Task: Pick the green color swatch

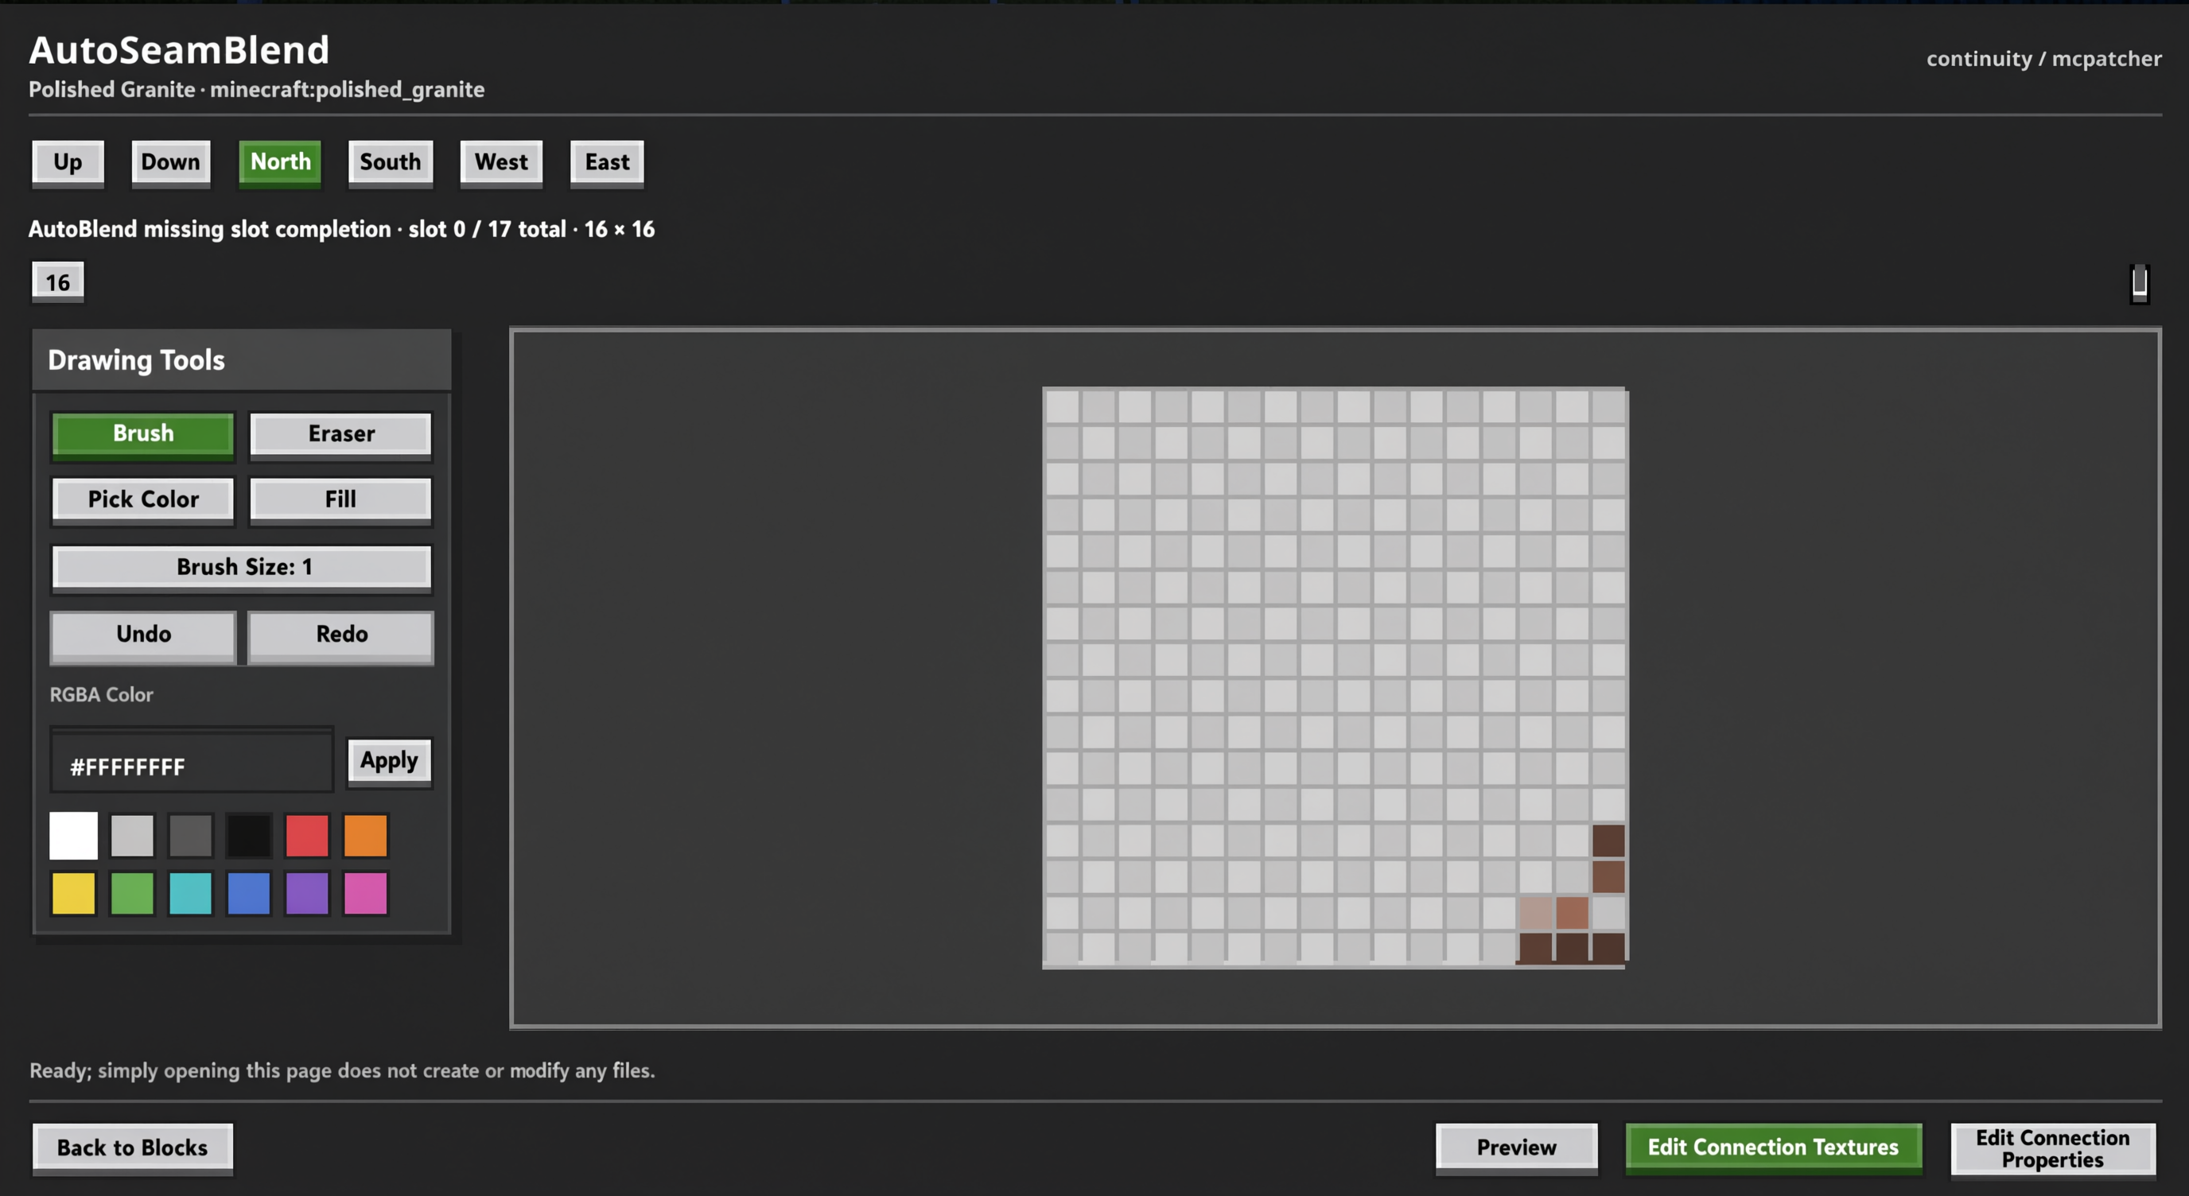Action: (x=132, y=894)
